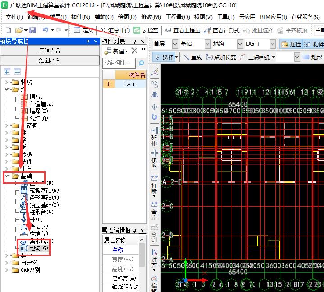Delete component with the X icon
324x292 pixels.
click(134, 51)
